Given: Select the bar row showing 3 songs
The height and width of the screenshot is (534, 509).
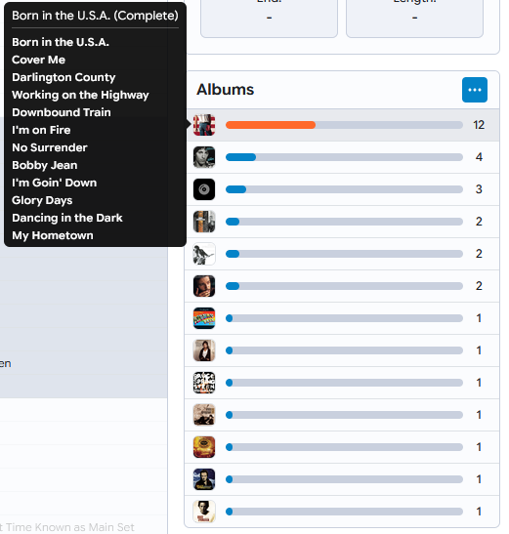Looking at the screenshot, I should pyautogui.click(x=342, y=189).
